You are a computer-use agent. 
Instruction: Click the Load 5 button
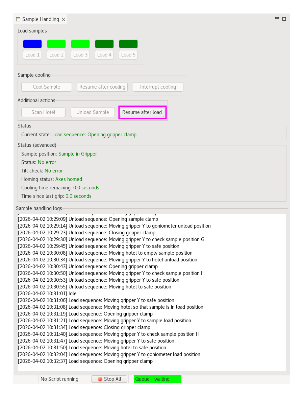click(x=128, y=55)
